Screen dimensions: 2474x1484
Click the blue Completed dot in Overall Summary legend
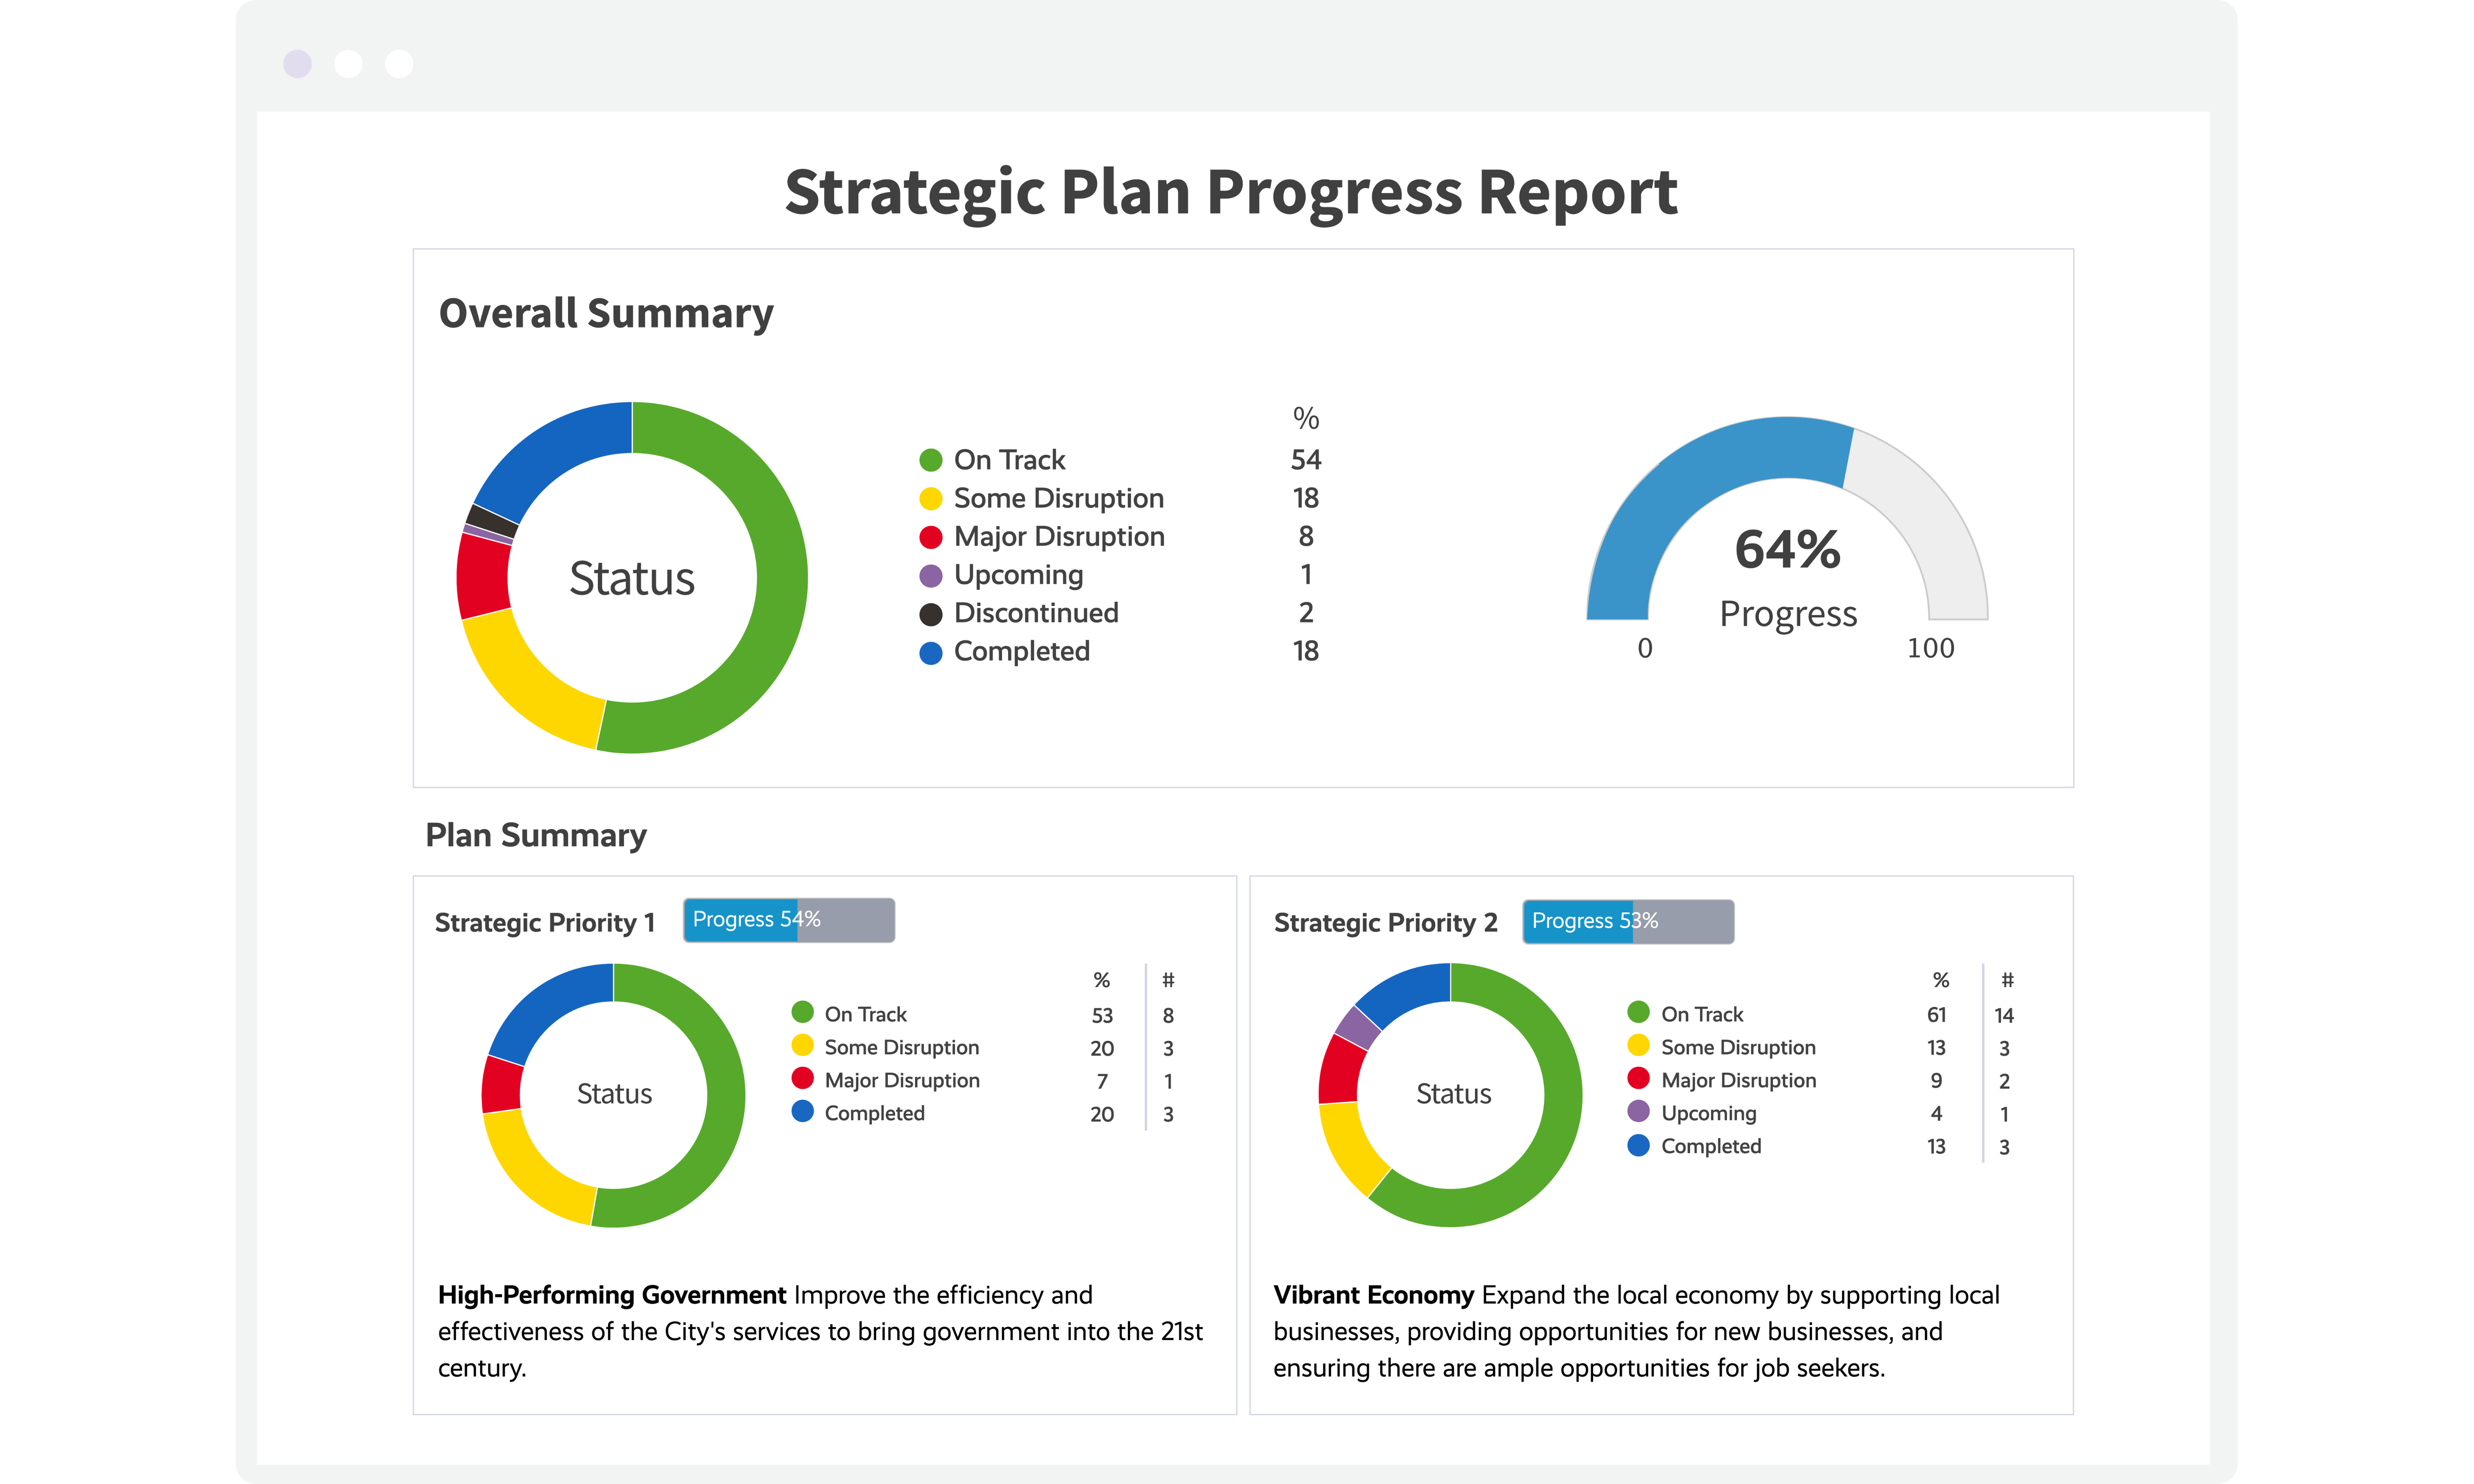point(930,652)
